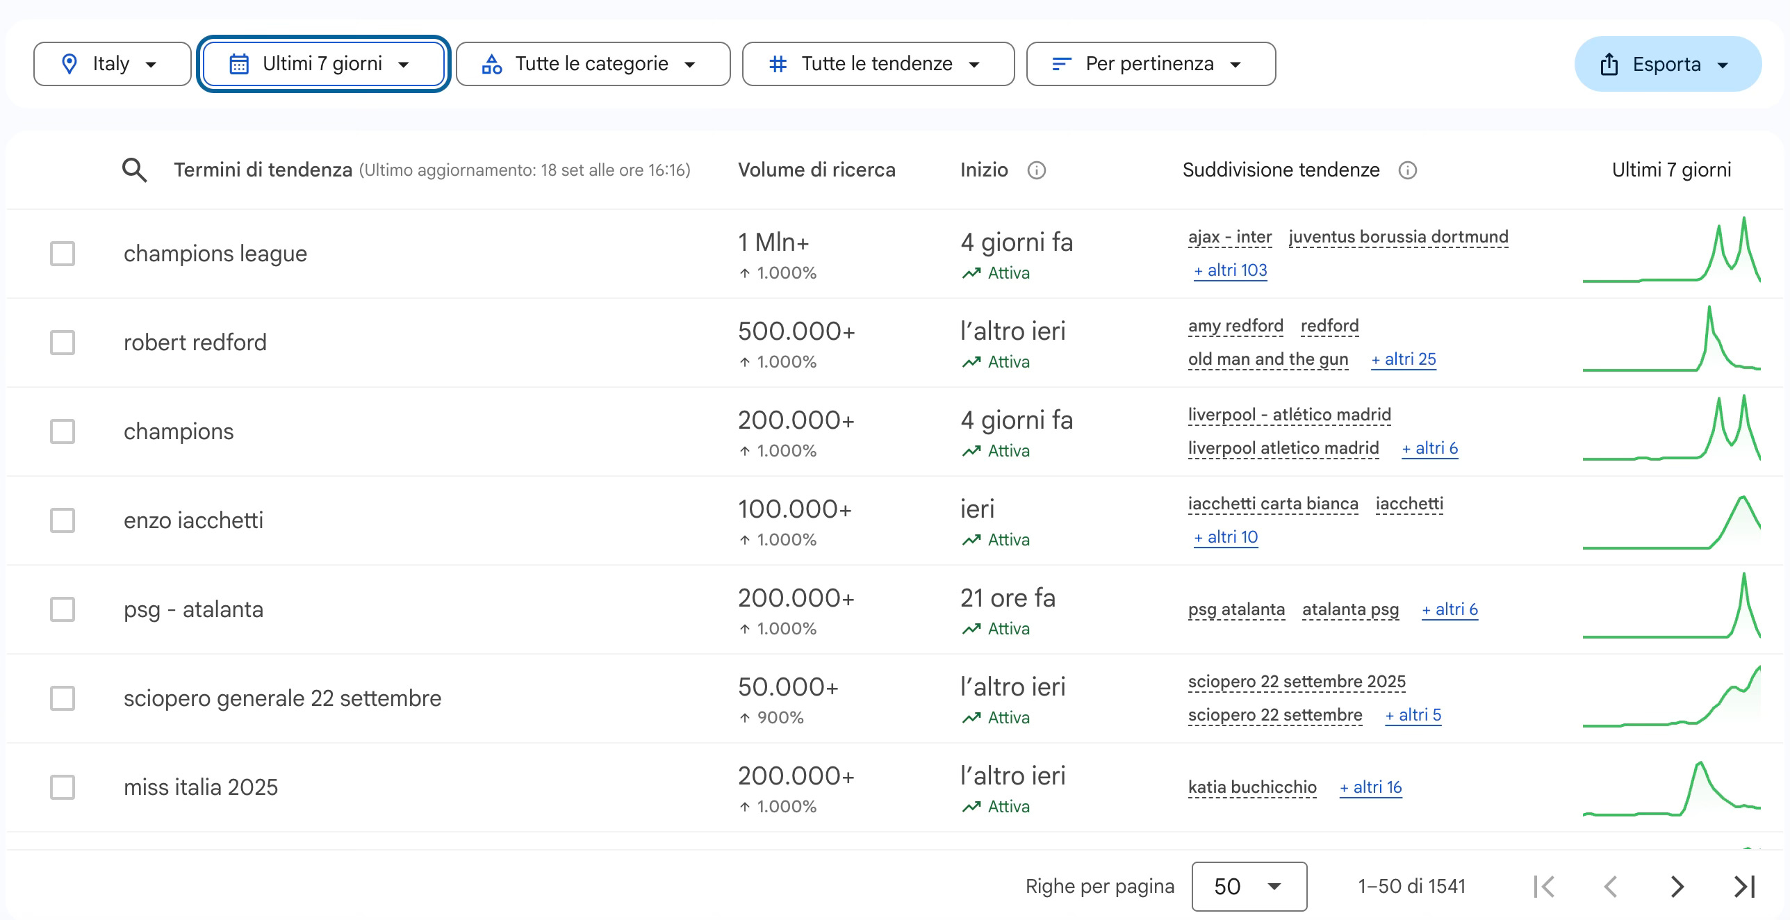Click the '+ altri 103' link
Viewport: 1790px width, 920px height.
point(1230,270)
